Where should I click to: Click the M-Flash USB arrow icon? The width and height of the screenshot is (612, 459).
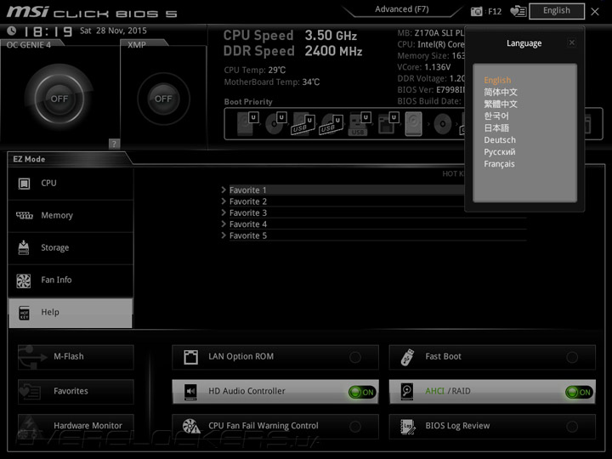[32, 357]
